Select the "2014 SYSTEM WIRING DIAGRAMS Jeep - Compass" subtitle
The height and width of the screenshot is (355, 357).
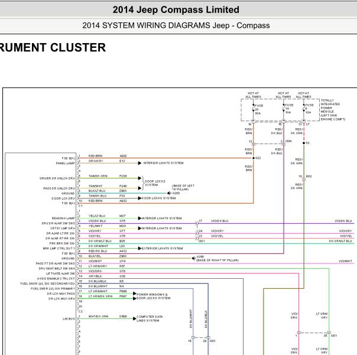click(176, 25)
